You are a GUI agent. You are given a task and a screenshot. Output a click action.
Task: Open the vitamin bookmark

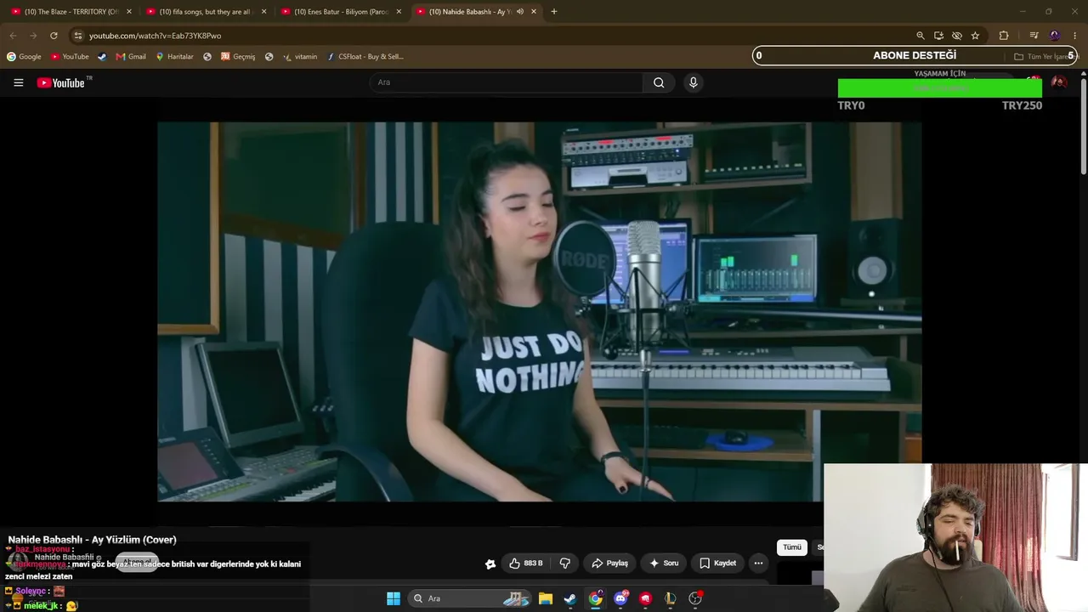coord(300,57)
